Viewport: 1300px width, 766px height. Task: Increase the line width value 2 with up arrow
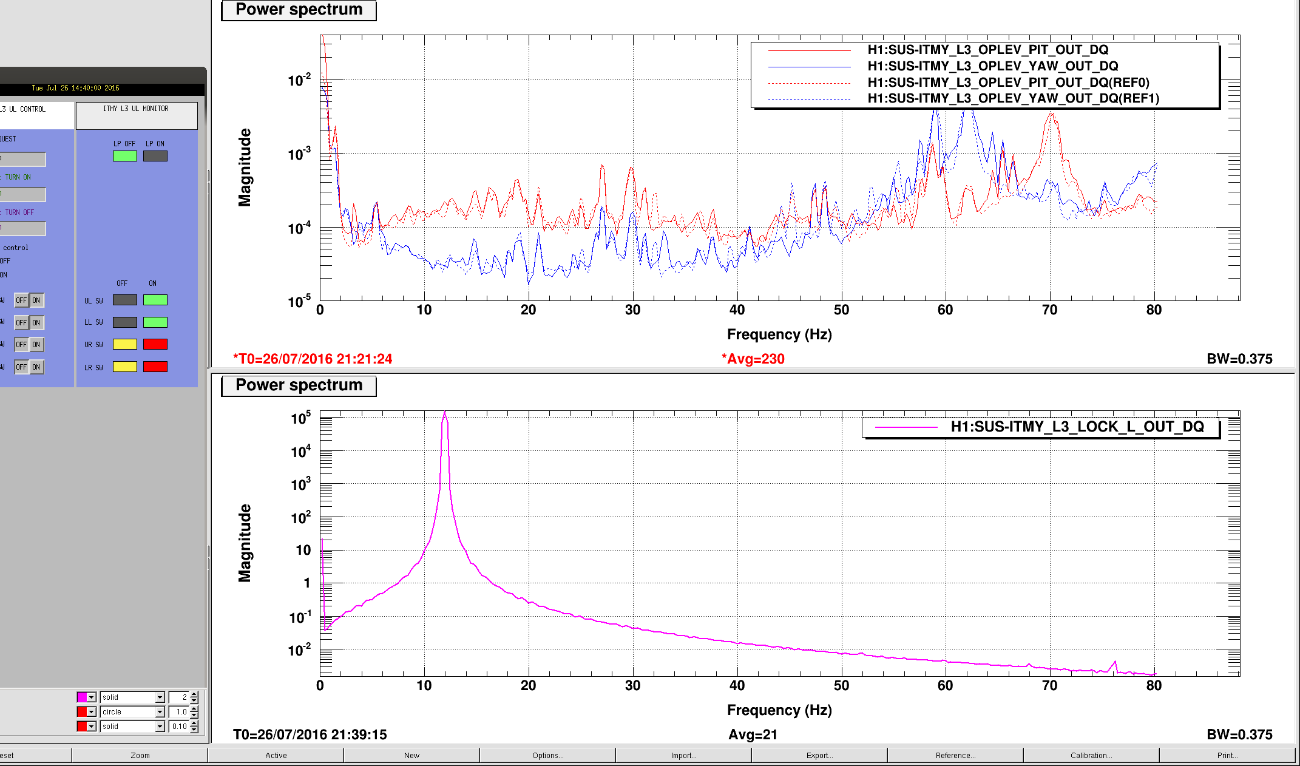point(194,694)
